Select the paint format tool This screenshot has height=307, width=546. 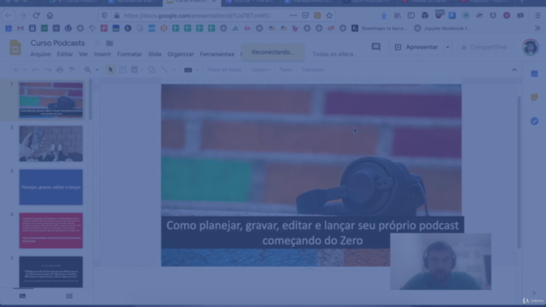[72, 70]
